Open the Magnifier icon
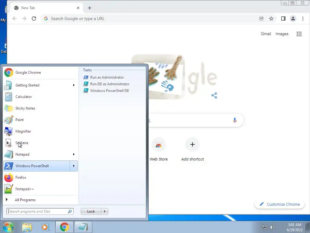This screenshot has width=310, height=233. pyautogui.click(x=8, y=131)
